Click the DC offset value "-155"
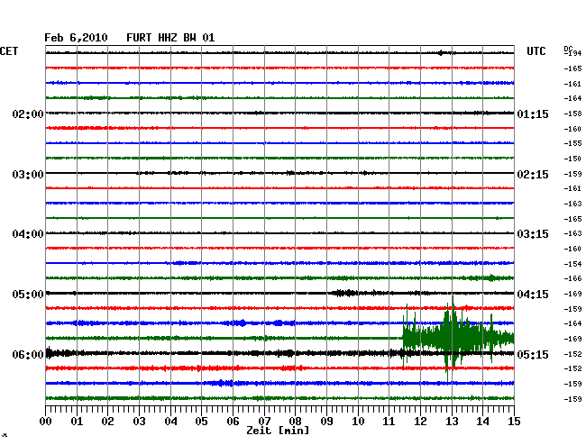586x445 pixels. coord(572,143)
